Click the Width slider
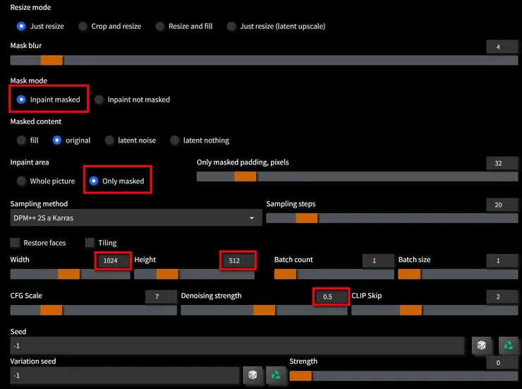This screenshot has height=389, width=522. (71, 274)
